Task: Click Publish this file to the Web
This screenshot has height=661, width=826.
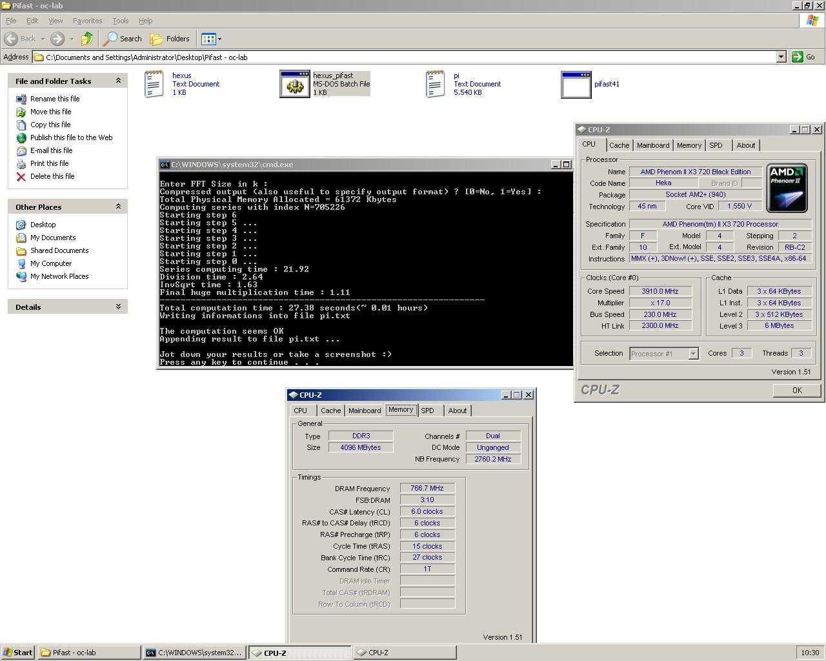Action: click(72, 137)
